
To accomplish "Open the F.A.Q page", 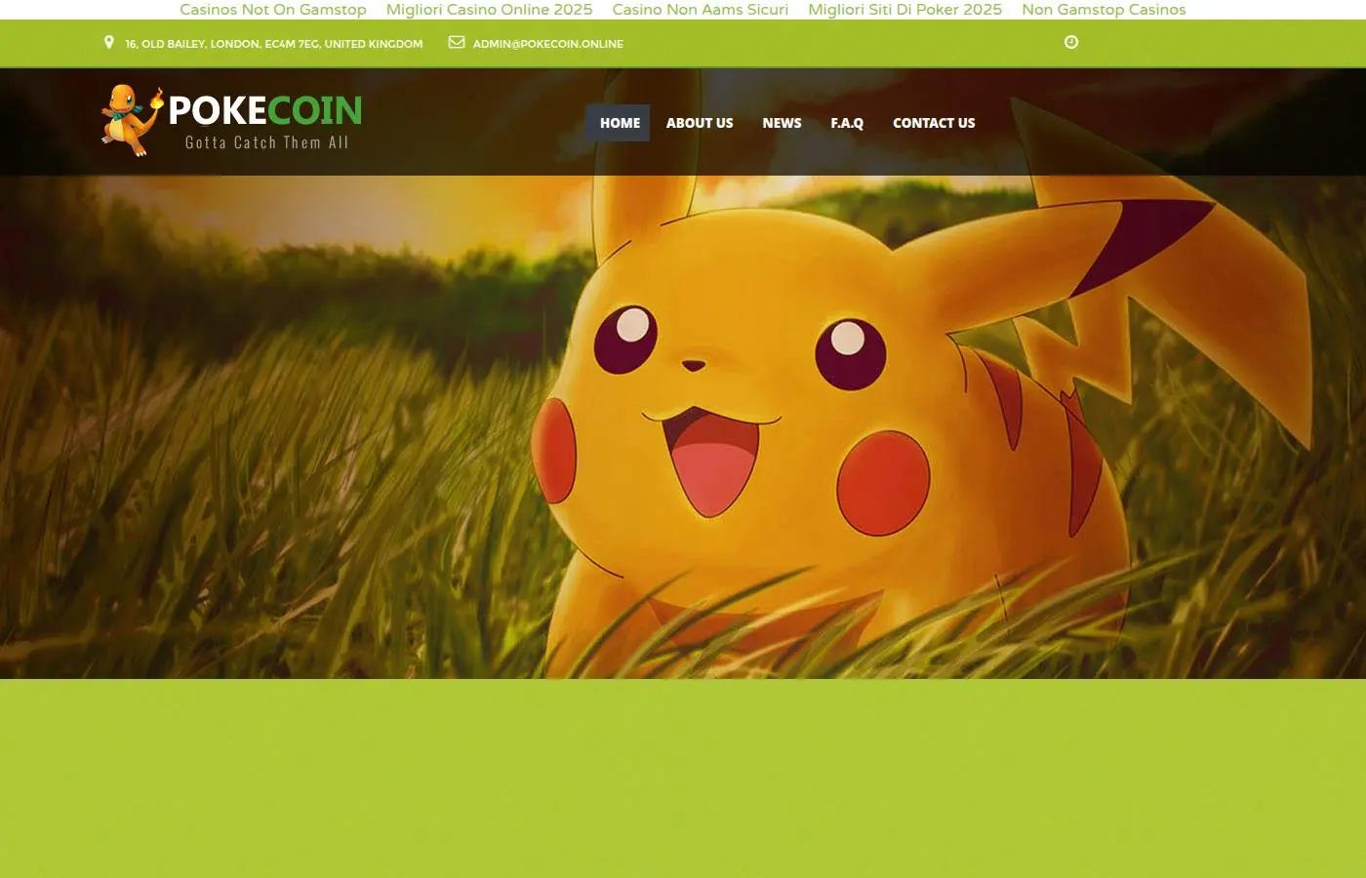I will pos(847,123).
